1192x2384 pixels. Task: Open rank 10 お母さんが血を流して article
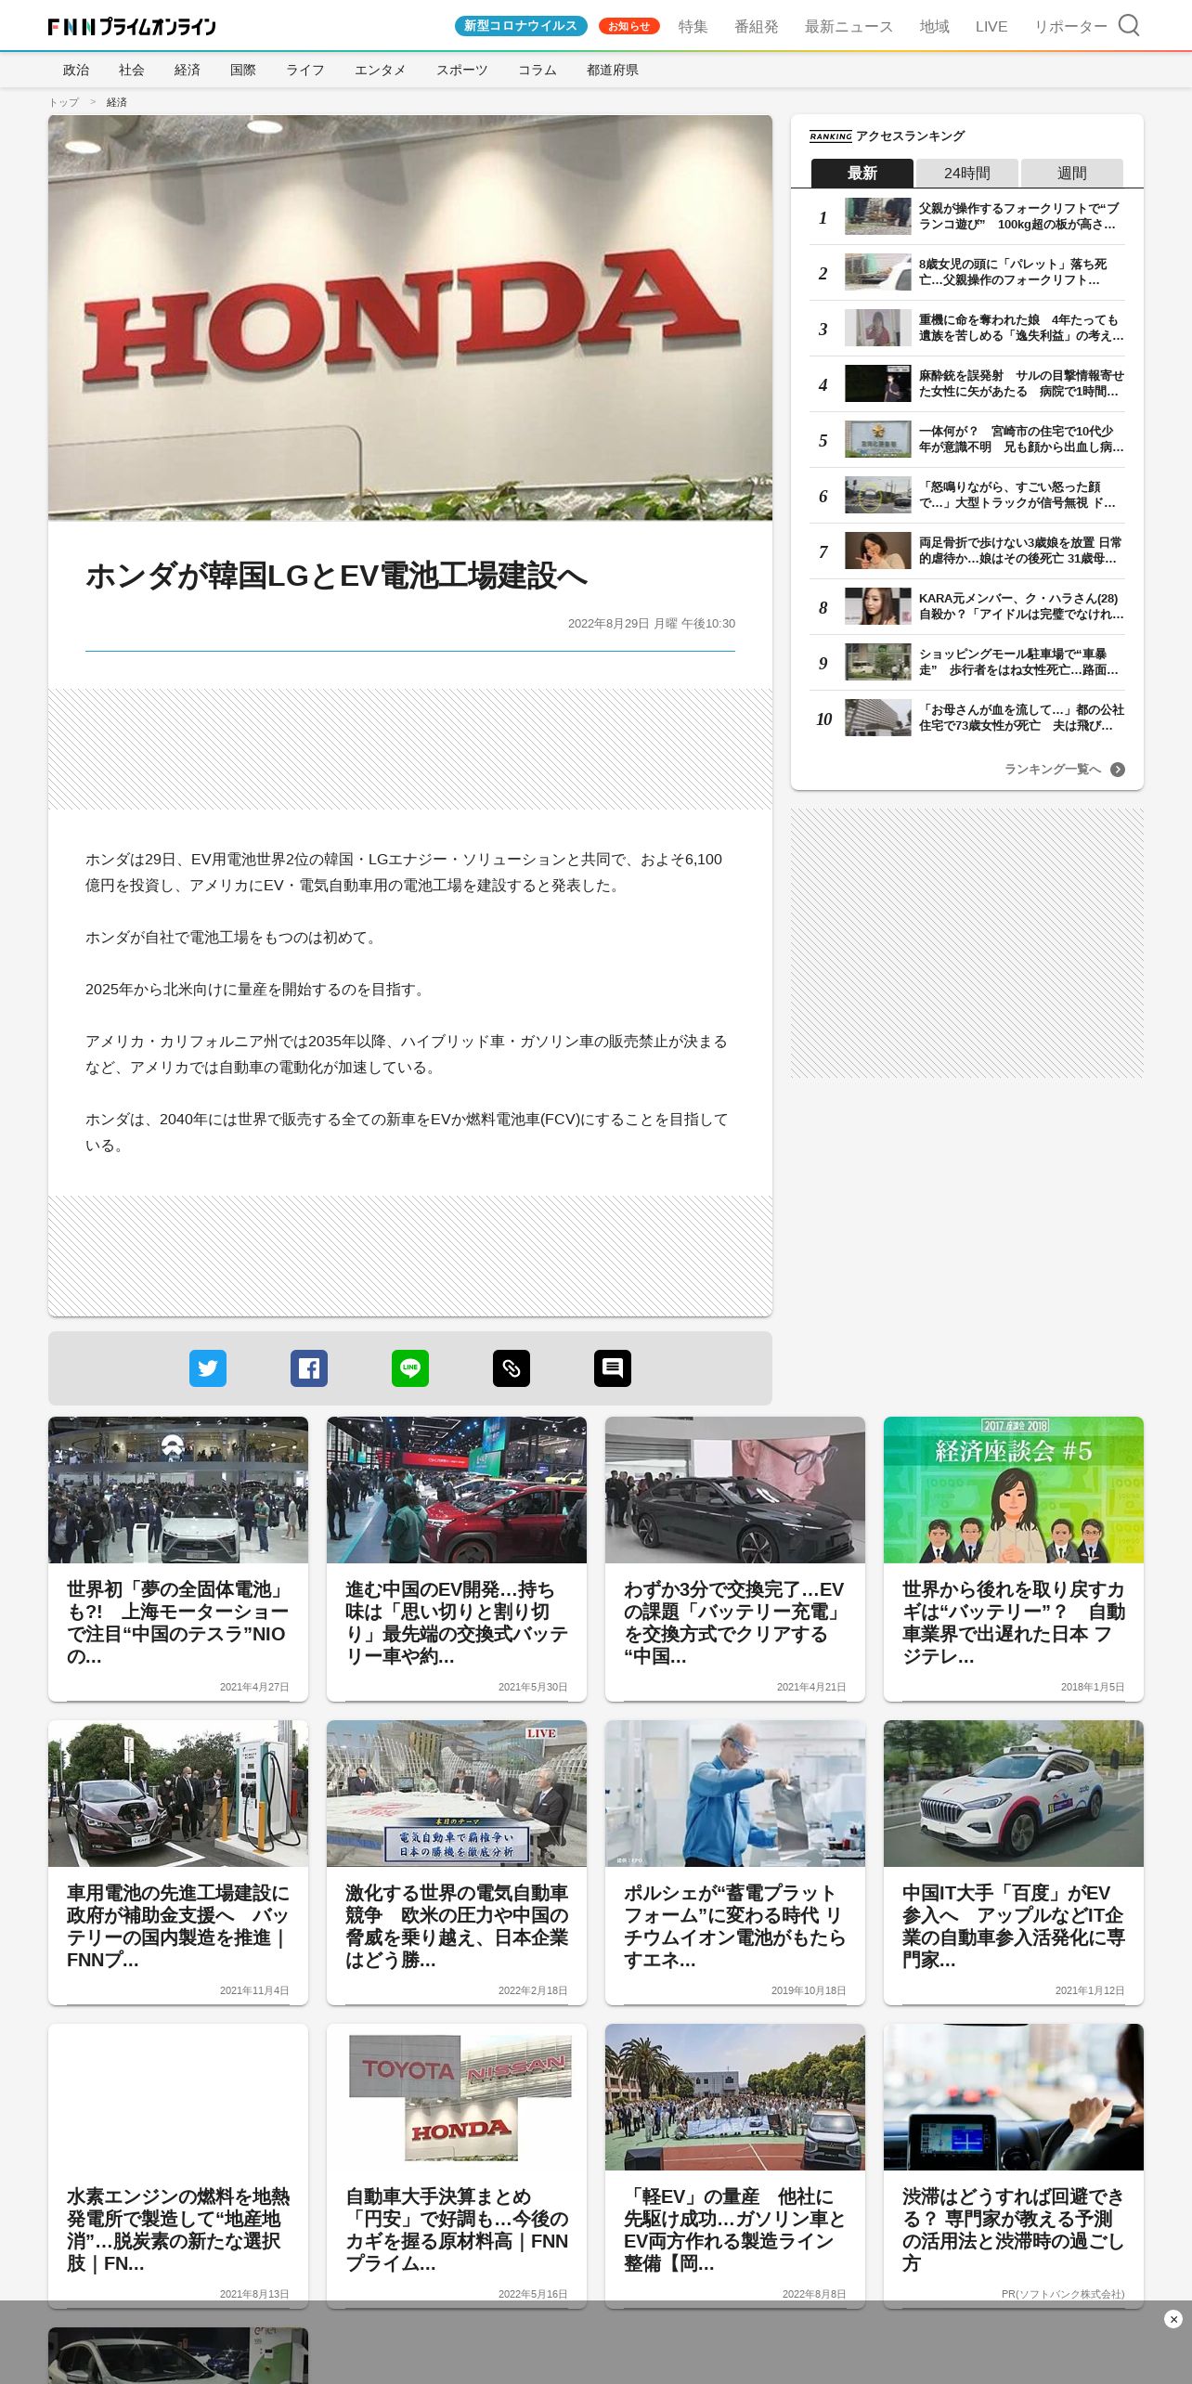coord(967,719)
